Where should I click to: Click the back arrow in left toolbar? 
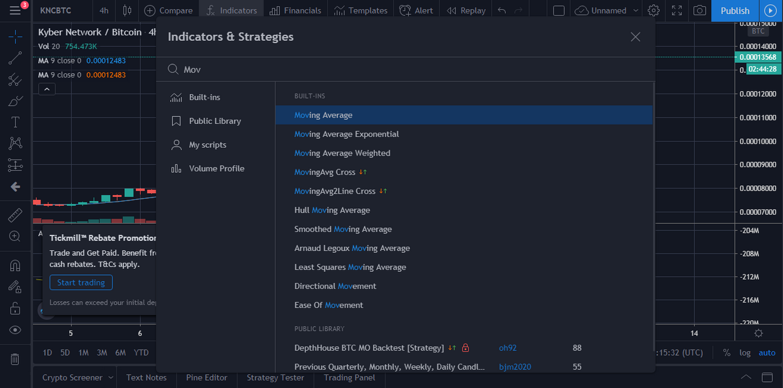click(15, 187)
